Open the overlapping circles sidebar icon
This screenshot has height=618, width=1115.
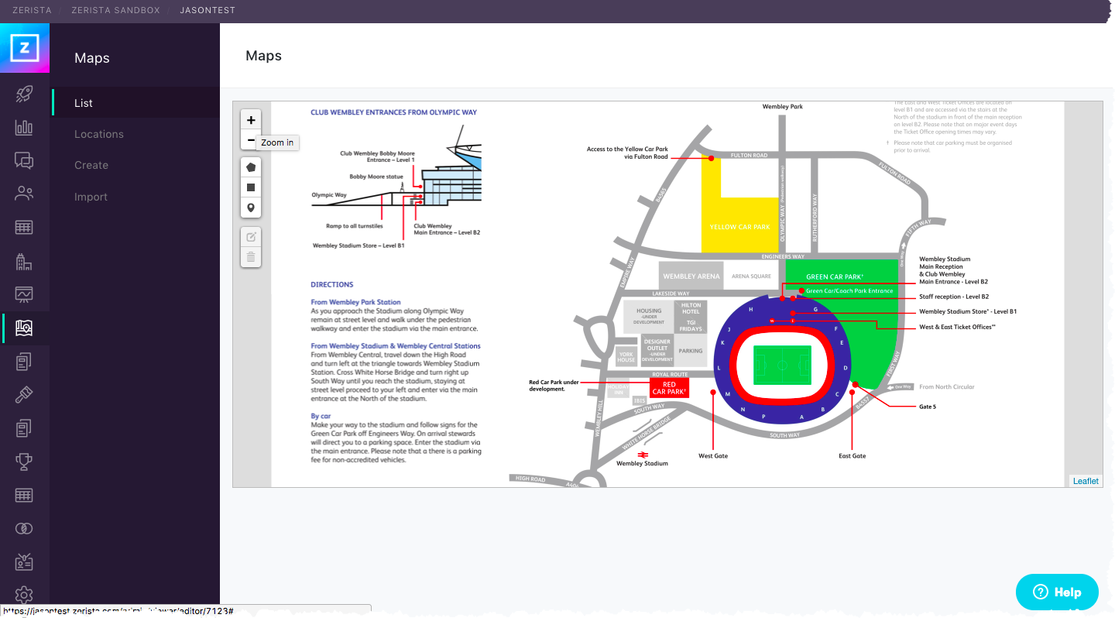pos(24,528)
